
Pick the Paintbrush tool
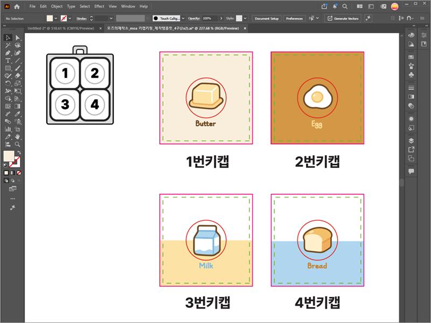click(18, 68)
